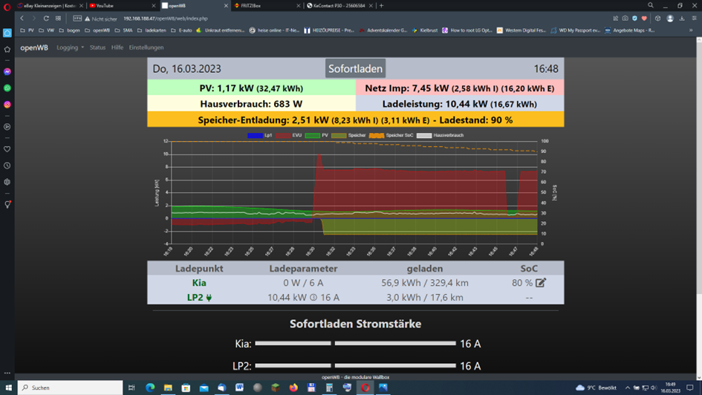Open Instagram in the Opera sidebar
This screenshot has width=702, height=395.
(7, 105)
